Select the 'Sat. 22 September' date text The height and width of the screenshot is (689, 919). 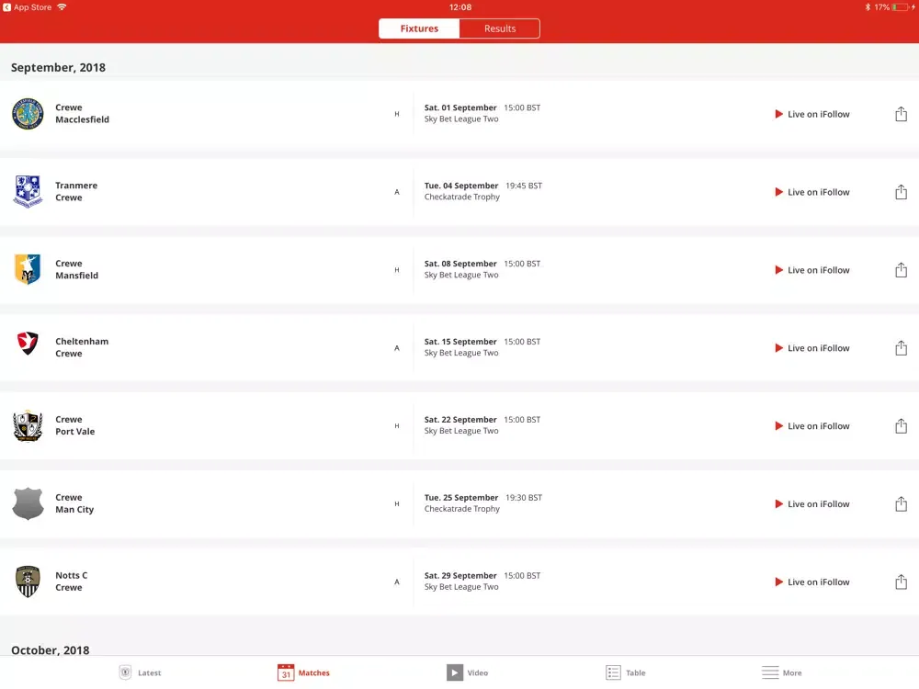460,420
